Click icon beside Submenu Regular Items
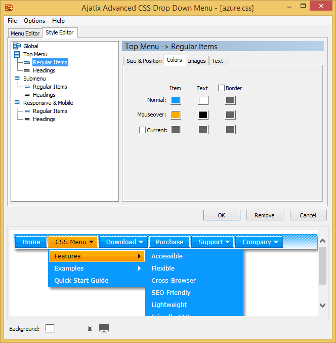Image resolution: width=336 pixels, height=343 pixels. [x=27, y=87]
